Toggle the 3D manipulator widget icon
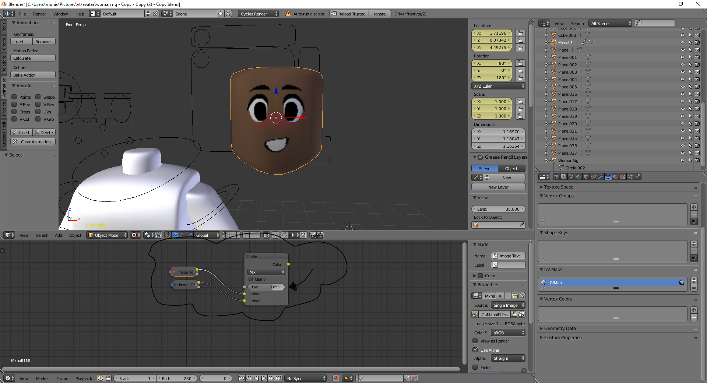Viewport: 707px width, 383px height. [168, 235]
